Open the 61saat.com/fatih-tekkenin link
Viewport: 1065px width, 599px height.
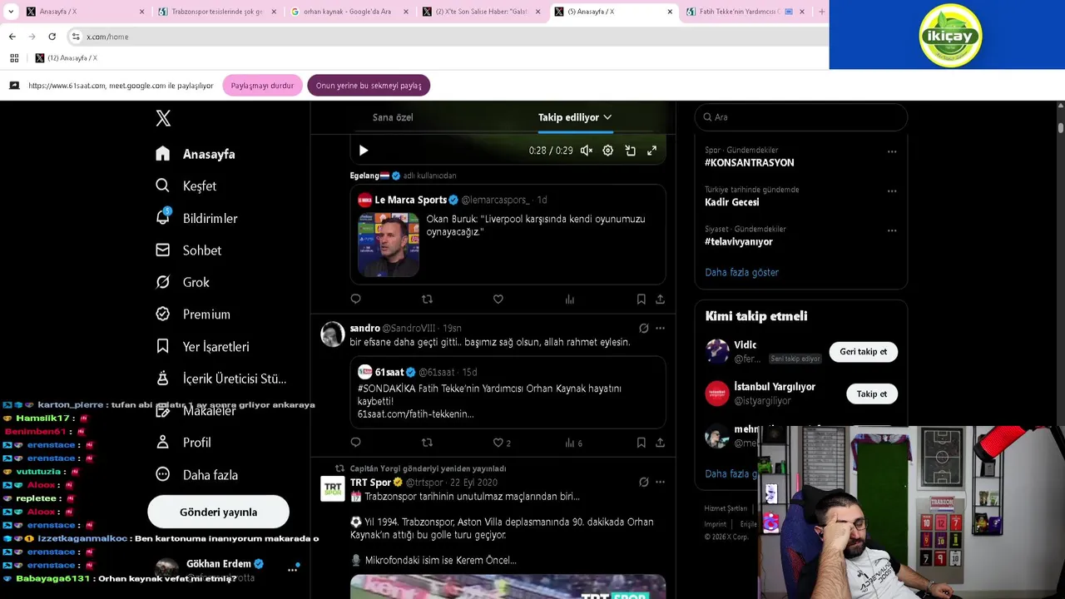pos(415,413)
